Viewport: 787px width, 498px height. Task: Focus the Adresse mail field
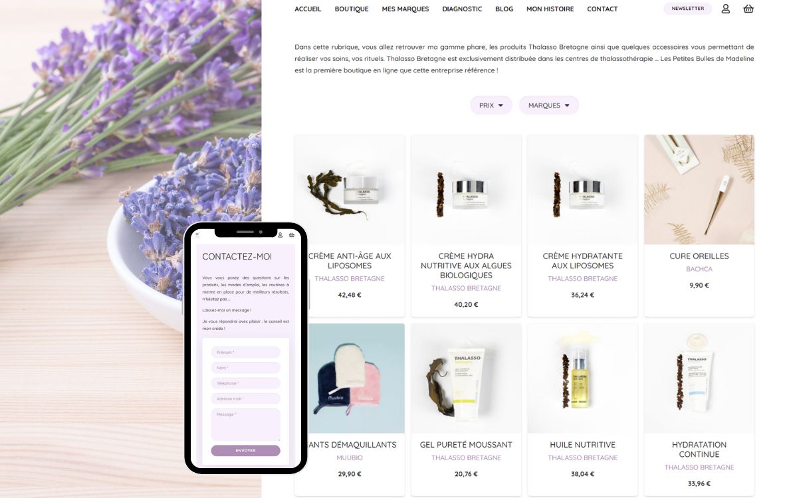[245, 398]
